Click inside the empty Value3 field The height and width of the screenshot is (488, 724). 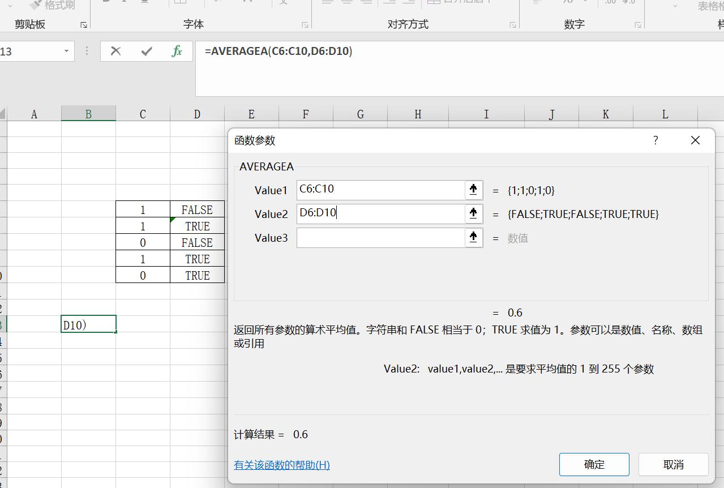pyautogui.click(x=380, y=237)
